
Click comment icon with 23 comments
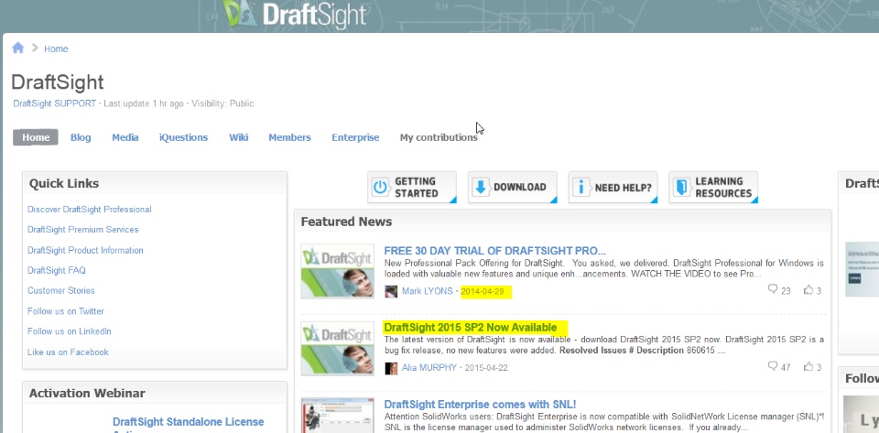click(x=773, y=289)
